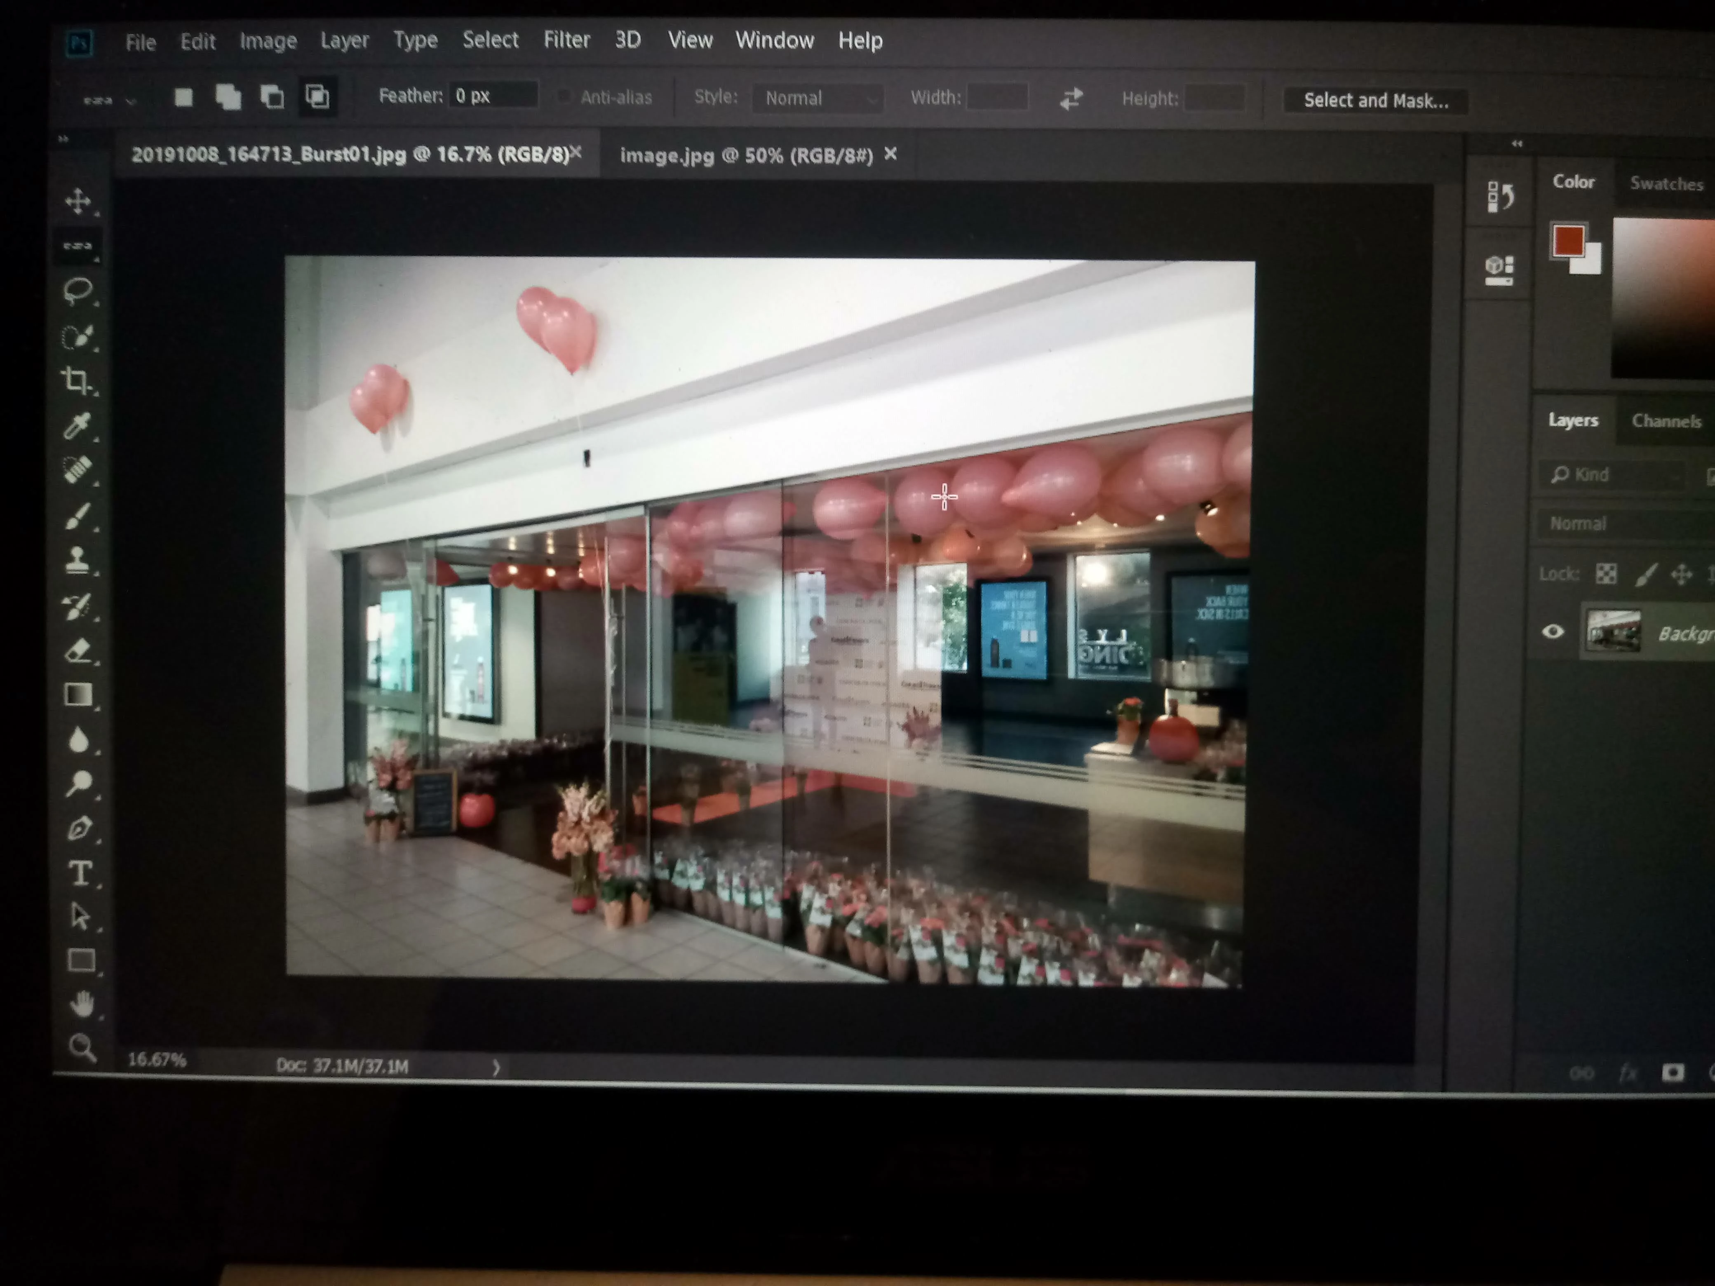The image size is (1715, 1286).
Task: Select the Horizontal Type tool
Action: [80, 873]
